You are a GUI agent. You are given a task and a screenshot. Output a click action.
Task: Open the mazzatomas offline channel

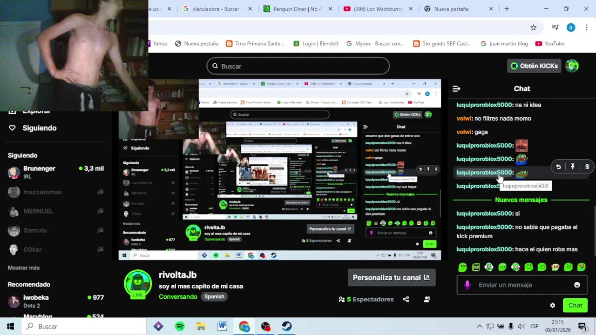56,192
